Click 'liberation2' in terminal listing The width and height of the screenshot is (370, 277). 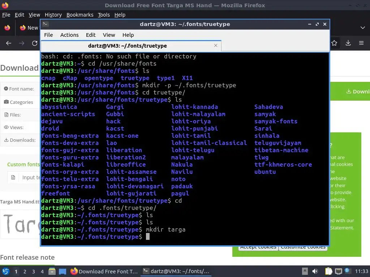point(126,157)
